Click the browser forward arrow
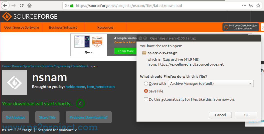Image resolution: width=264 pixels, height=134 pixels. pos(13,5)
